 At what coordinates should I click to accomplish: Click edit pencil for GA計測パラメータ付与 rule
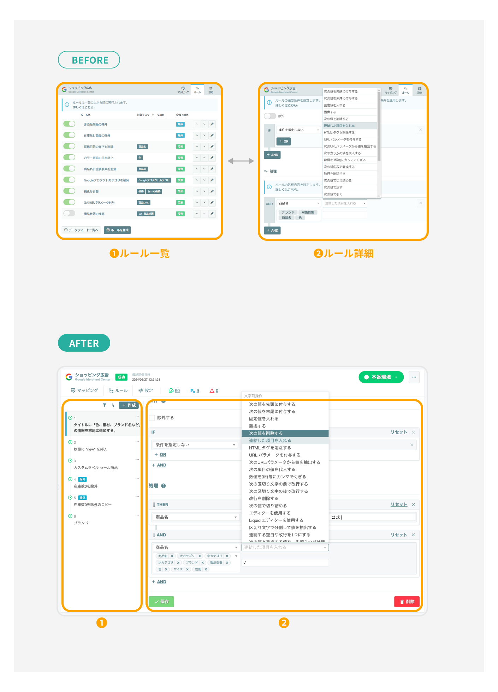(x=212, y=203)
